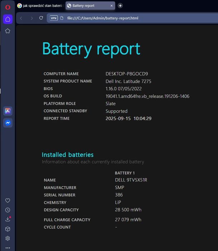Click the 'DESIGN CAPACITY' label
This screenshot has width=218, height=251.
point(61,210)
